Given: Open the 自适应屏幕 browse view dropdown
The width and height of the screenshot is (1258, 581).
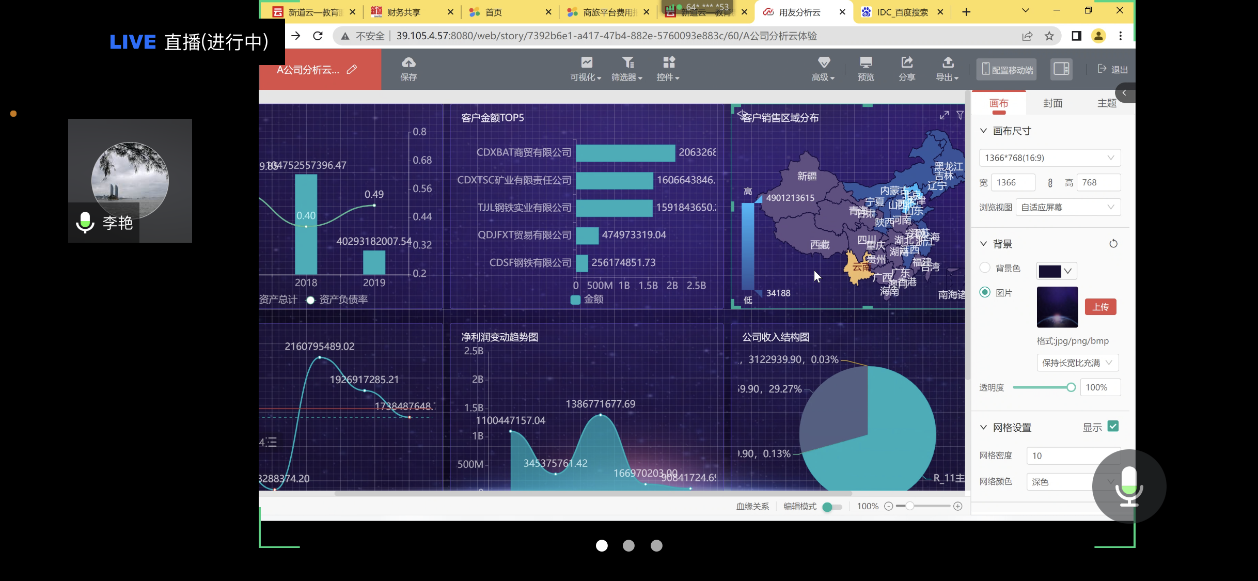Looking at the screenshot, I should [x=1067, y=208].
